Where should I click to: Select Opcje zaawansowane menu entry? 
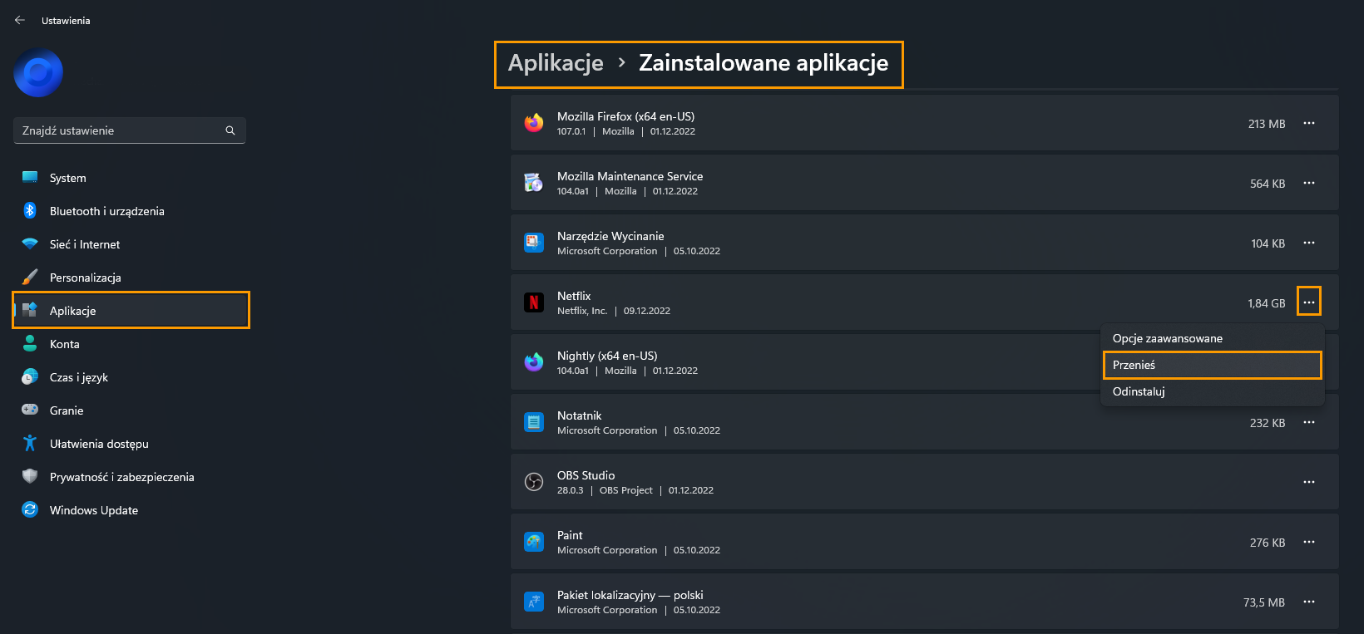click(x=1212, y=338)
